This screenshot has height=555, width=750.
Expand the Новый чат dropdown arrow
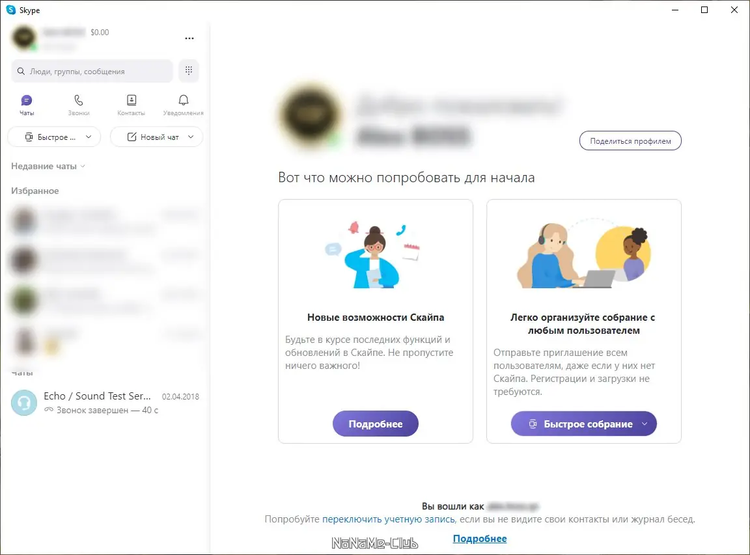[191, 137]
